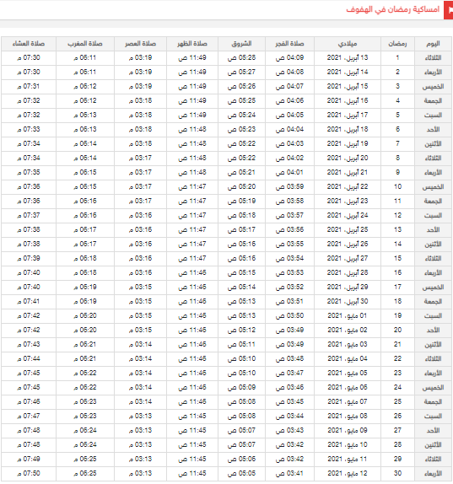This screenshot has height=484, width=453.
Task: Click the title امساكية رمضان في الهفوف
Action: click(392, 9)
